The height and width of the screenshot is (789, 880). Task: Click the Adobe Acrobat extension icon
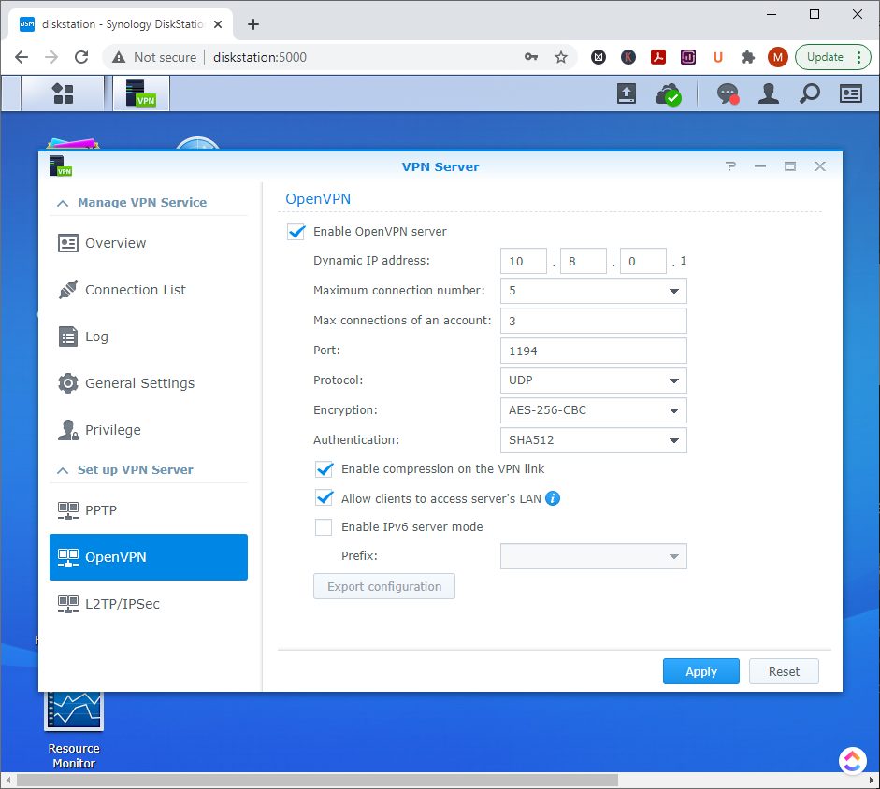(658, 57)
